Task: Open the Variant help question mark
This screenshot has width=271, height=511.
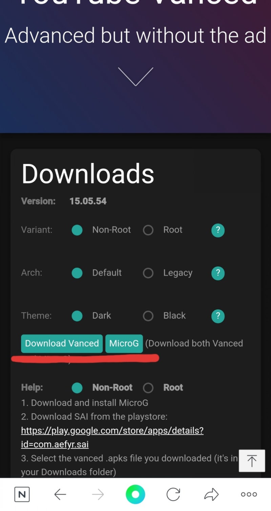Action: click(x=218, y=230)
